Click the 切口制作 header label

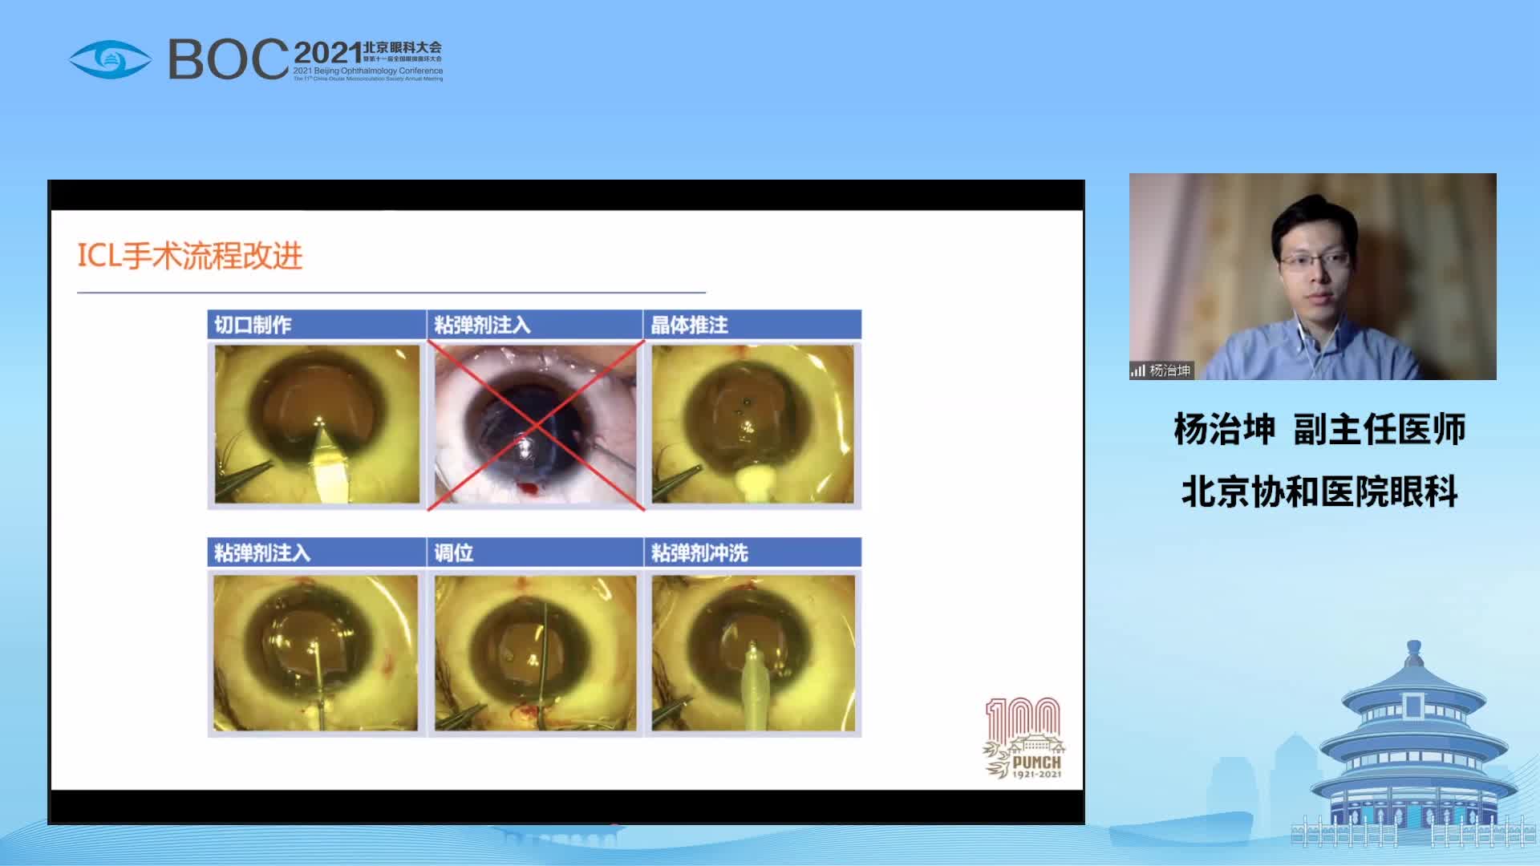tap(253, 325)
